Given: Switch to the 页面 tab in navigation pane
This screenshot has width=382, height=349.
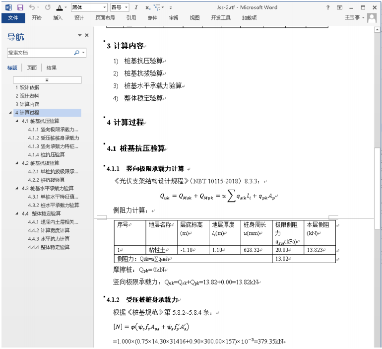Looking at the screenshot, I should pos(32,68).
